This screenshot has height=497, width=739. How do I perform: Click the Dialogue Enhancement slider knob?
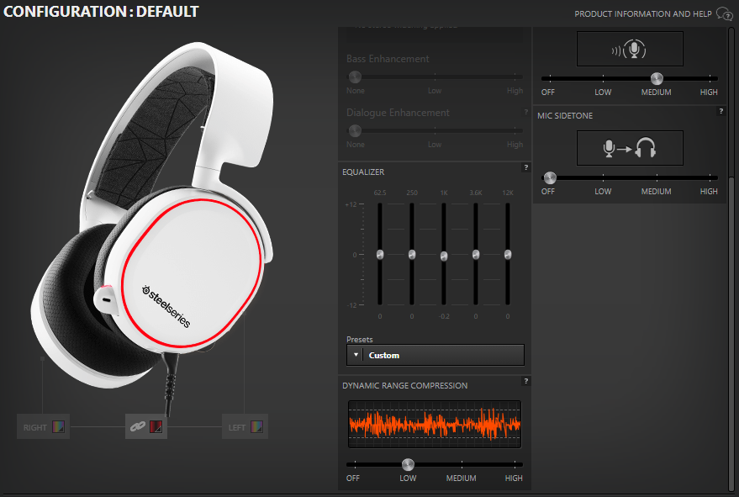[x=355, y=130]
